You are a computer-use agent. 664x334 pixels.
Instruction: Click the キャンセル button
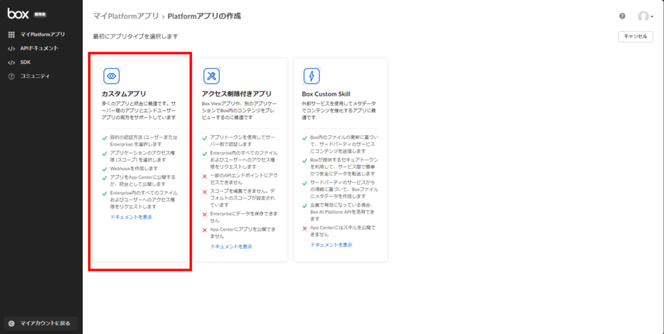click(635, 36)
